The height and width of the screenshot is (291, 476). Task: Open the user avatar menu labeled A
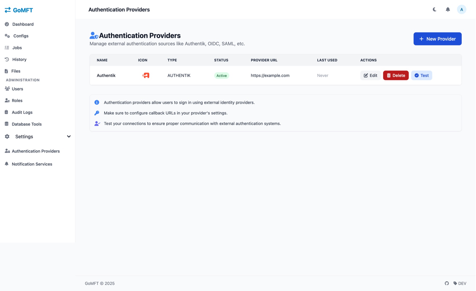[x=461, y=10]
